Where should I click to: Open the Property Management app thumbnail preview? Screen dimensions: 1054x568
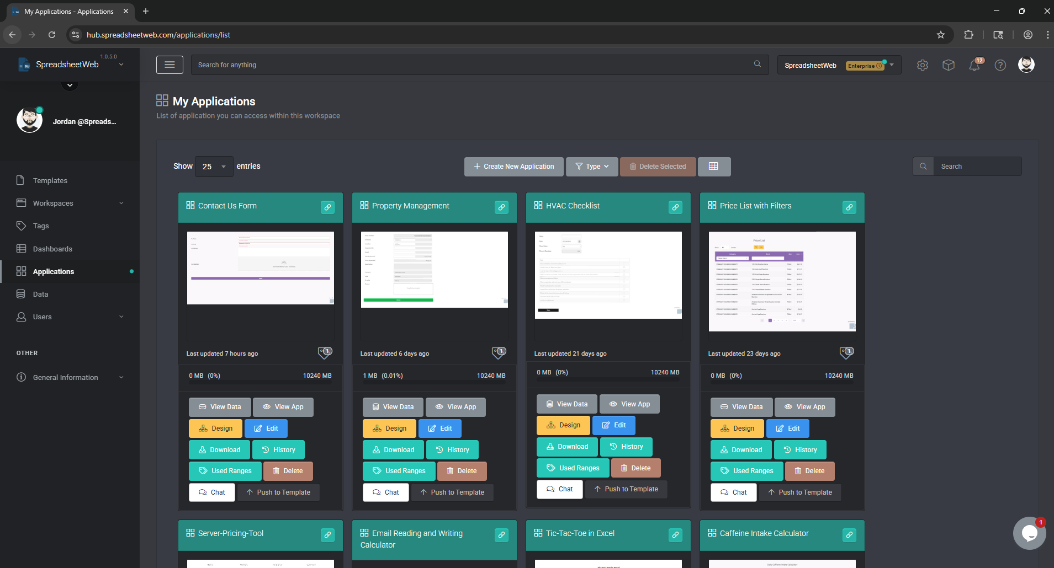(434, 269)
